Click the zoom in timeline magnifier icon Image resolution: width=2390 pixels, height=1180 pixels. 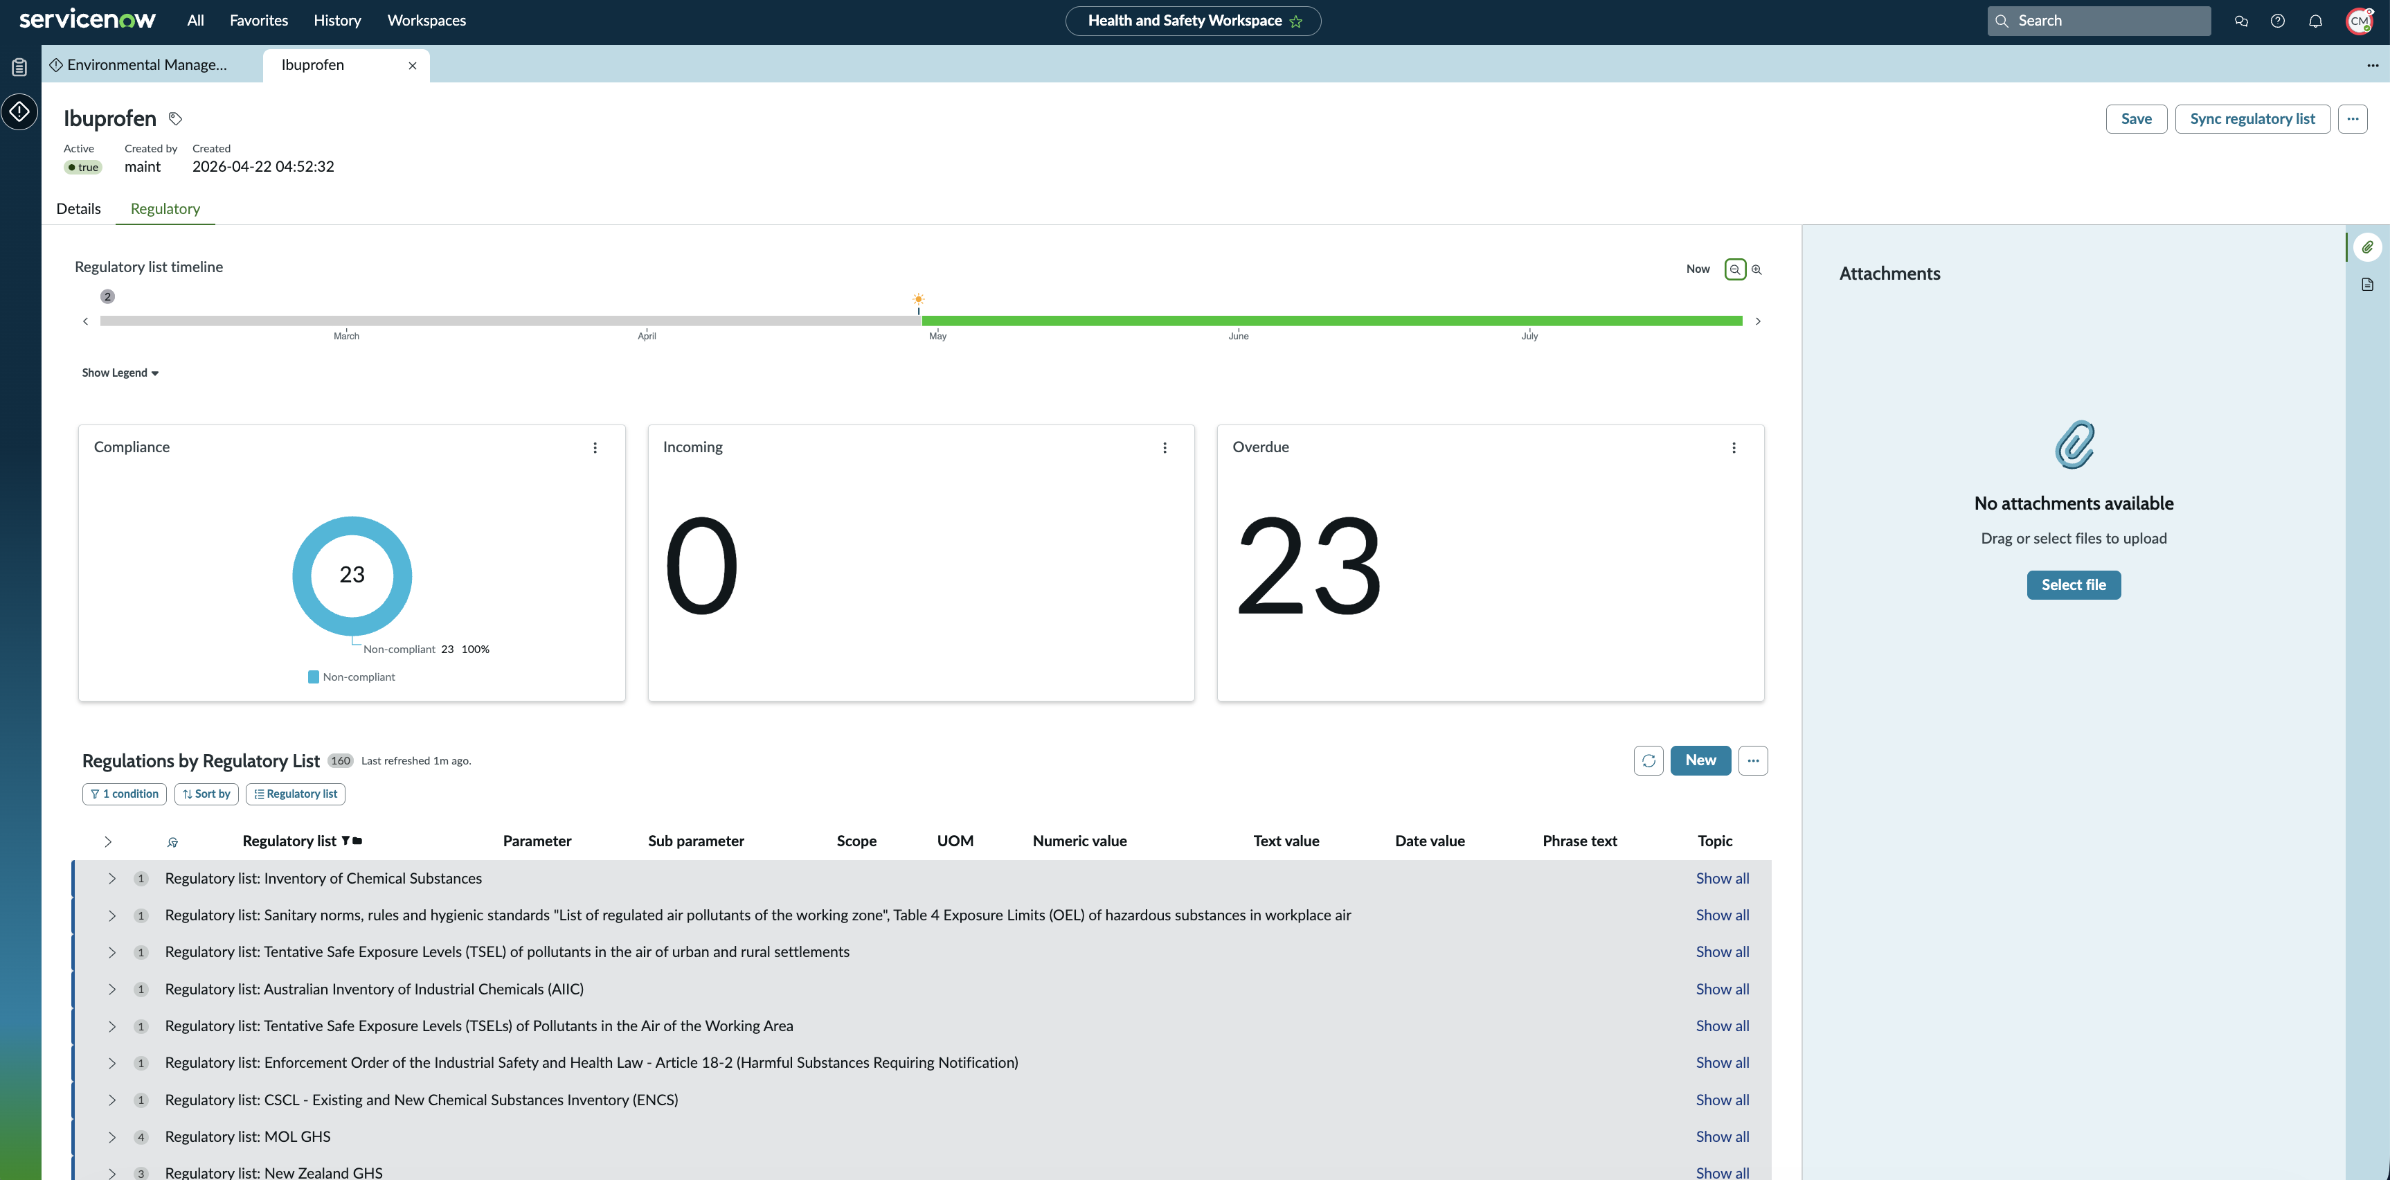pyautogui.click(x=1756, y=269)
